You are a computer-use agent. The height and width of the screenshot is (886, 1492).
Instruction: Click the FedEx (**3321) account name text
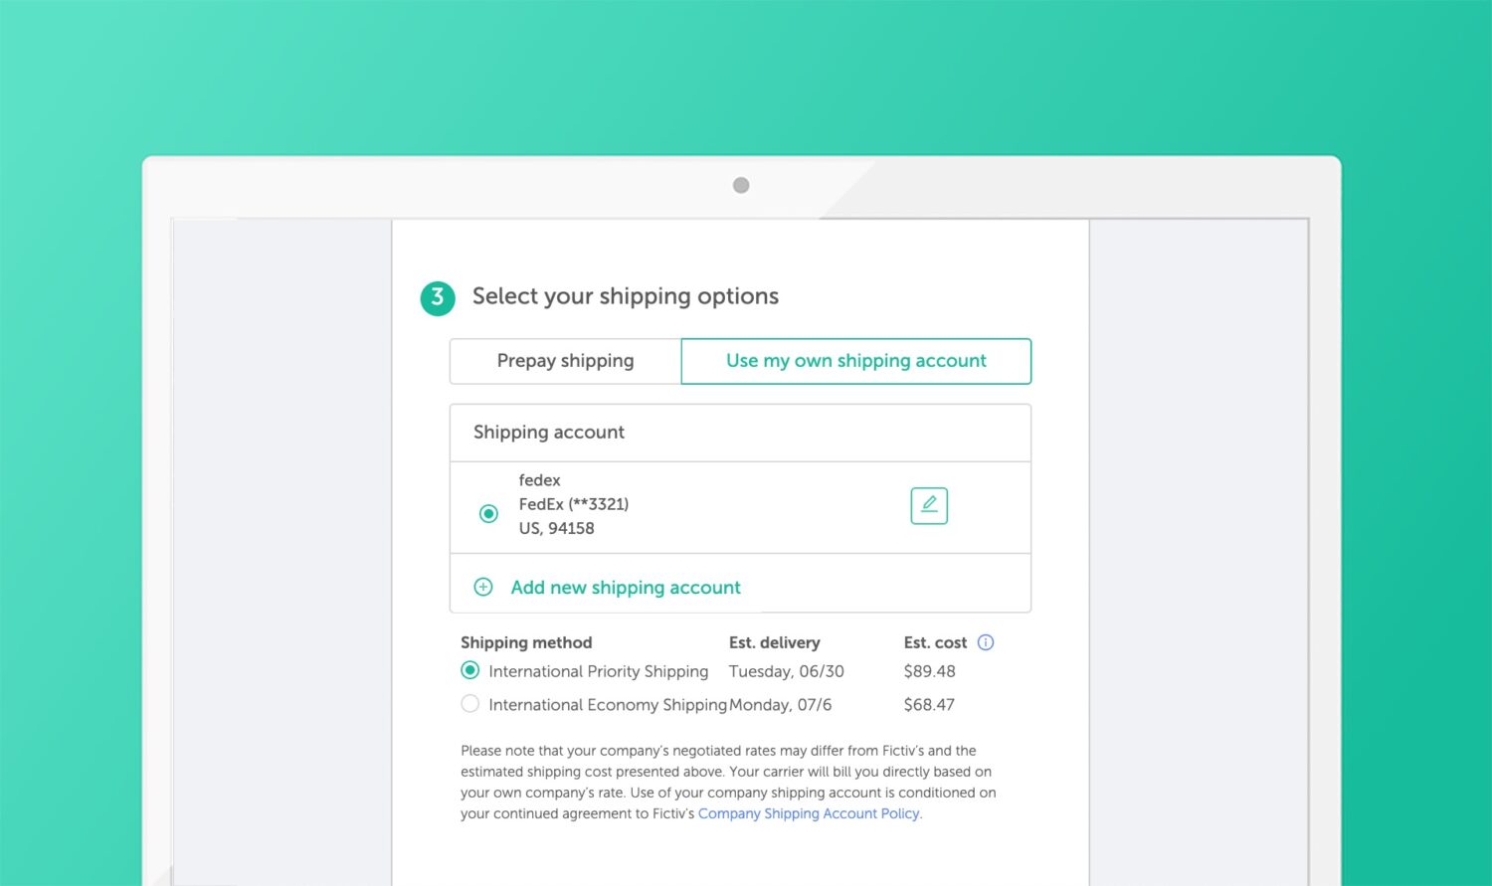[x=574, y=504]
